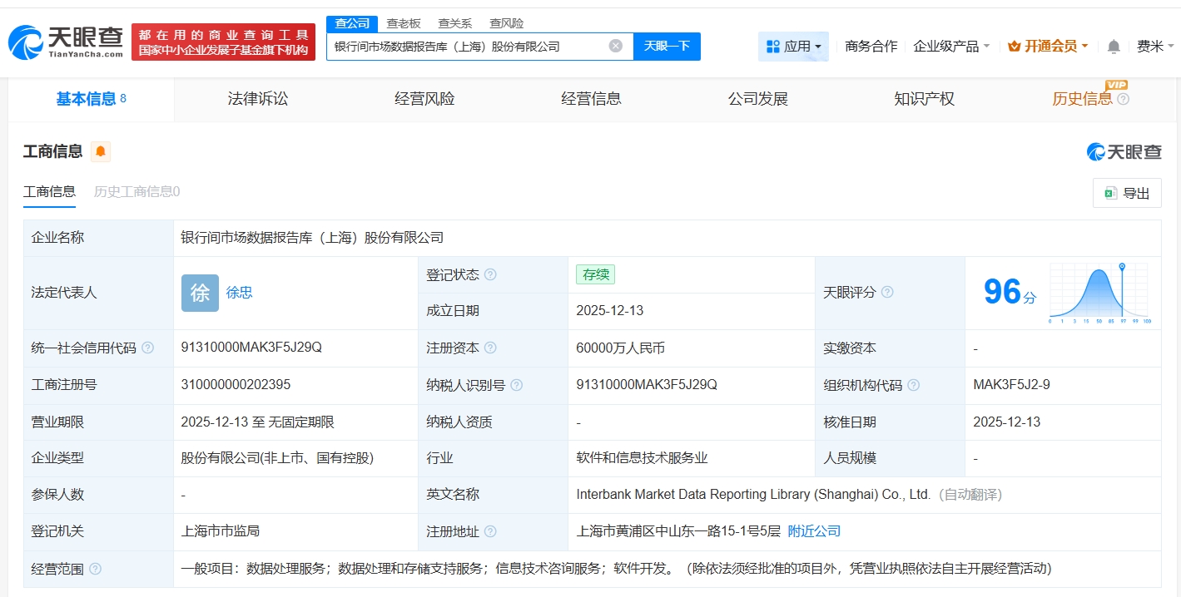Click help icon beside 历史信息 tab

click(x=1123, y=99)
